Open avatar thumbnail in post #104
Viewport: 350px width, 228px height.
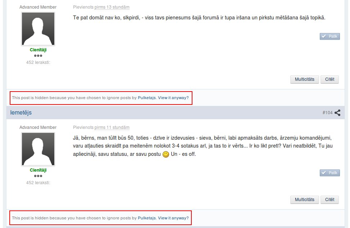coord(38,149)
